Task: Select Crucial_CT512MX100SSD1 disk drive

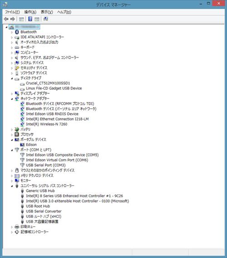Action: [48, 83]
